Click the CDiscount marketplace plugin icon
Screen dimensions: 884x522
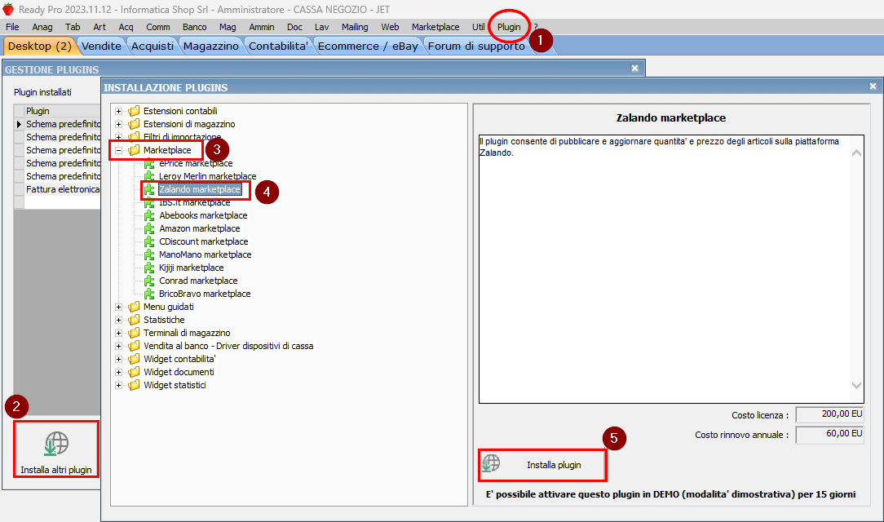pyautogui.click(x=149, y=241)
